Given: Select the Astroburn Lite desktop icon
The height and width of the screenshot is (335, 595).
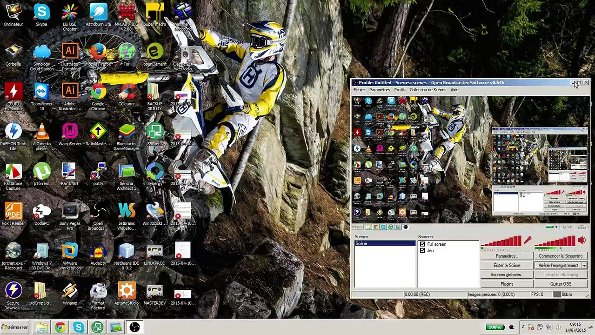Looking at the screenshot, I should 98,15.
